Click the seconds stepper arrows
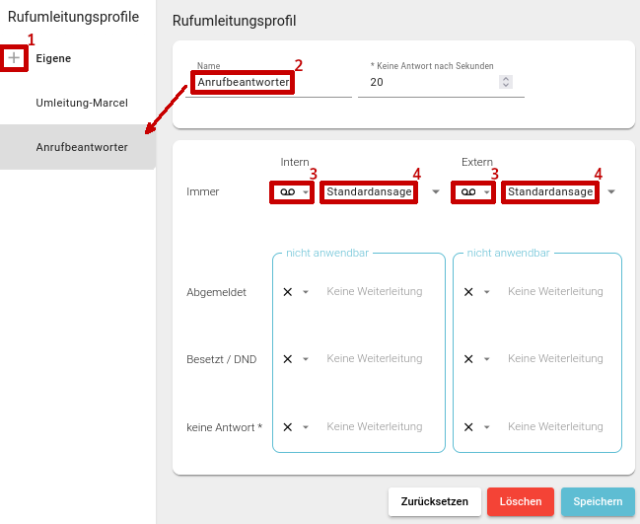This screenshot has width=640, height=524. click(506, 83)
